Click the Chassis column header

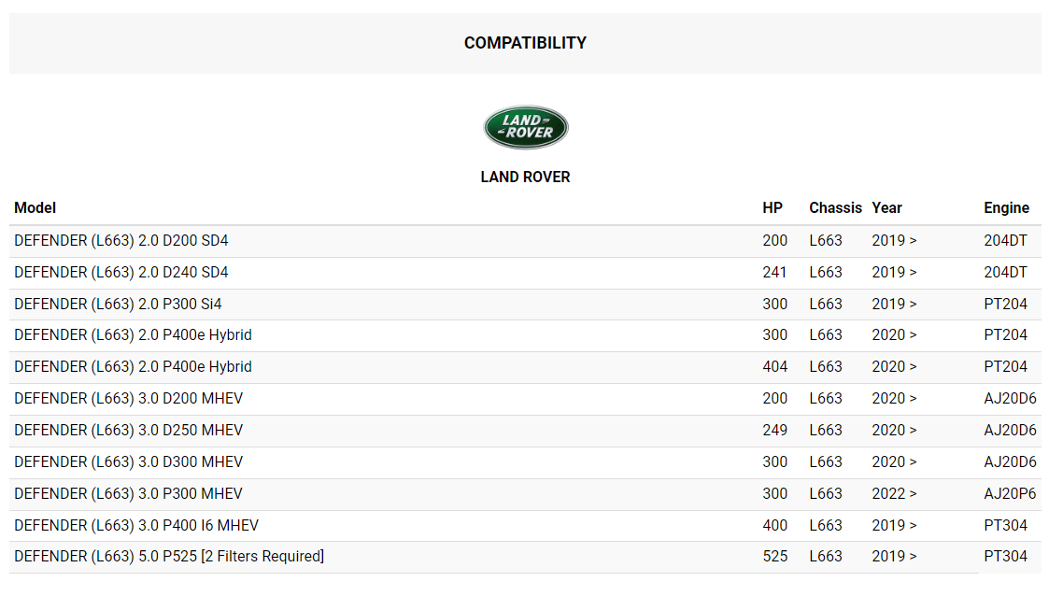(x=835, y=208)
